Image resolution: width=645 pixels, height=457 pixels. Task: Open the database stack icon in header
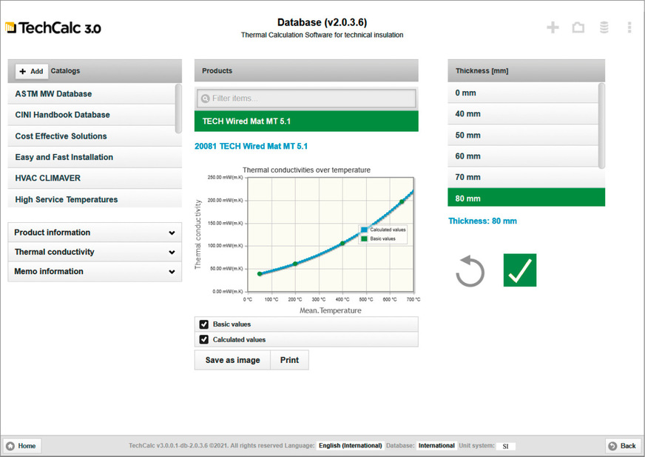click(604, 27)
